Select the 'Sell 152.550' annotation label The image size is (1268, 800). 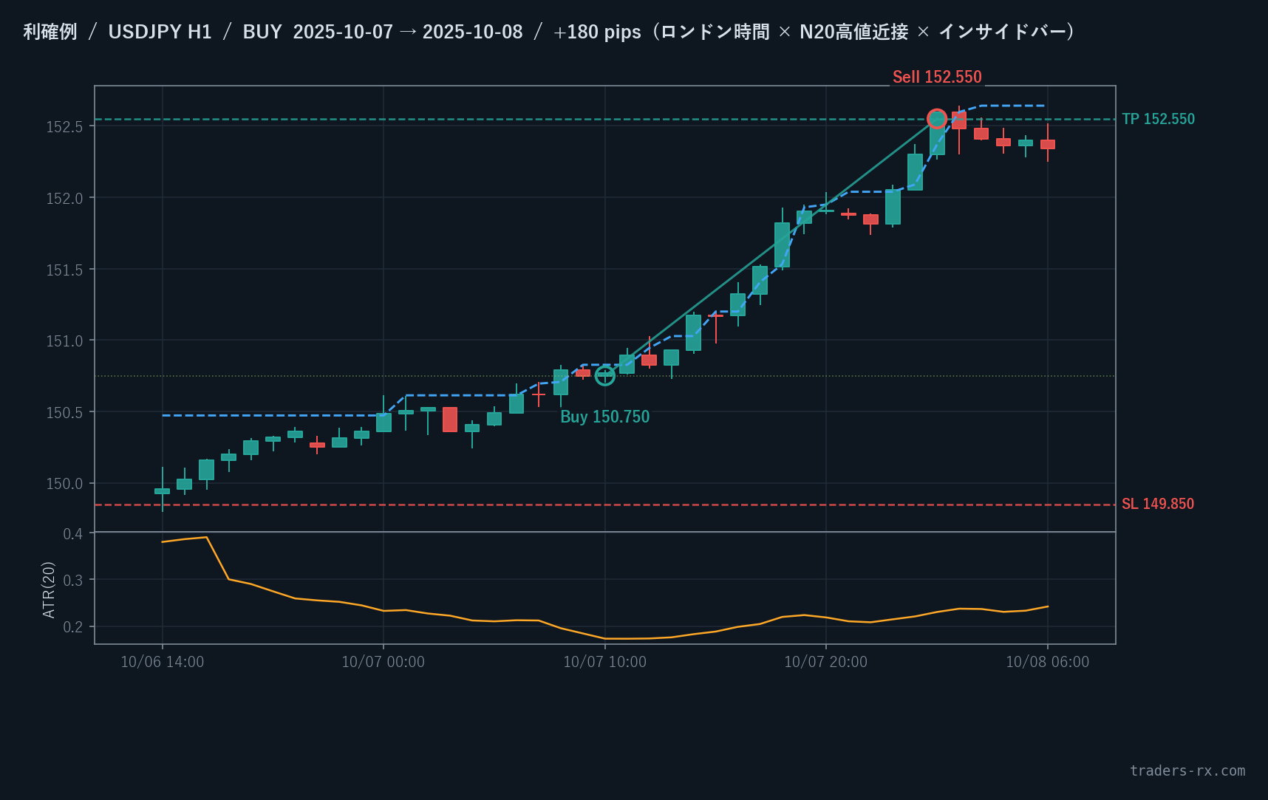pos(937,77)
